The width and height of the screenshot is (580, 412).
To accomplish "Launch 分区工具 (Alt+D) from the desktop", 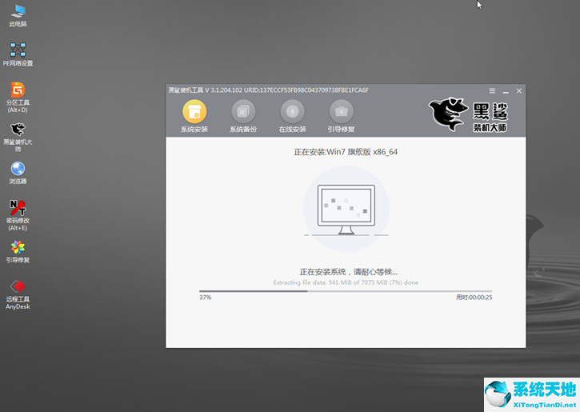I will click(18, 98).
